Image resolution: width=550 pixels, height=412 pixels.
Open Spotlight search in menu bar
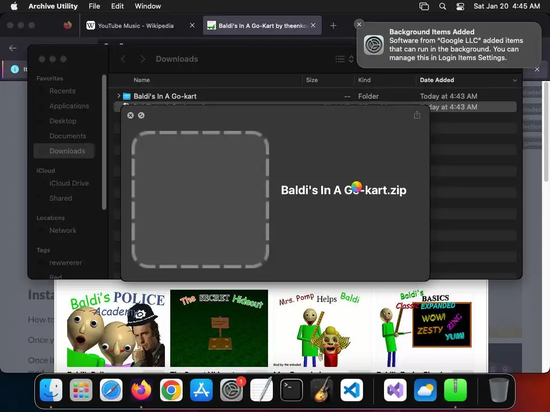click(x=443, y=6)
